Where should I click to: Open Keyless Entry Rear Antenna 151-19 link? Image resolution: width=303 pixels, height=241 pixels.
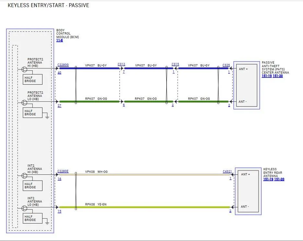268,179
